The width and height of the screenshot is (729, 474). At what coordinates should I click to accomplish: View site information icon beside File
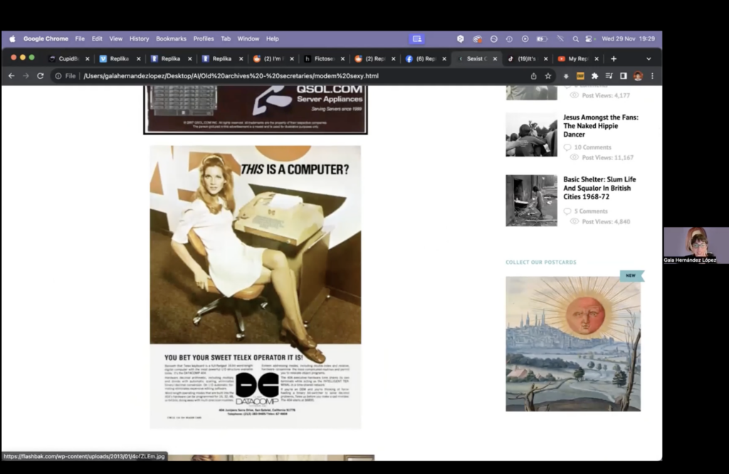coord(58,75)
